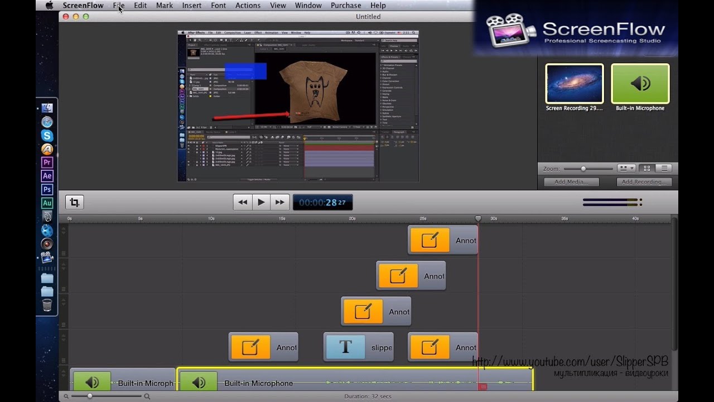The width and height of the screenshot is (714, 402).
Task: Play the screencast preview
Action: (261, 202)
